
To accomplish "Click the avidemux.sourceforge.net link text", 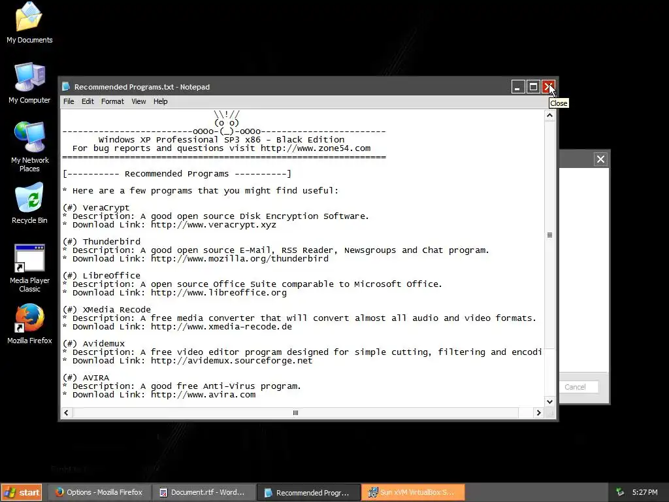I will point(232,361).
